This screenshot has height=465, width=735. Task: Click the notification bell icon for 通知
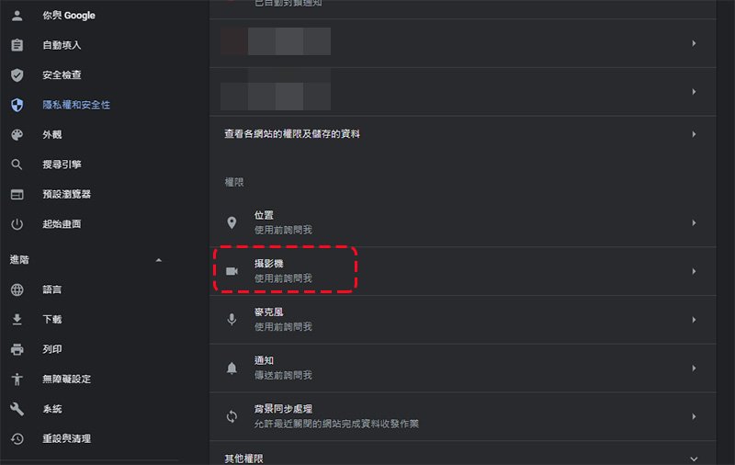[232, 369]
